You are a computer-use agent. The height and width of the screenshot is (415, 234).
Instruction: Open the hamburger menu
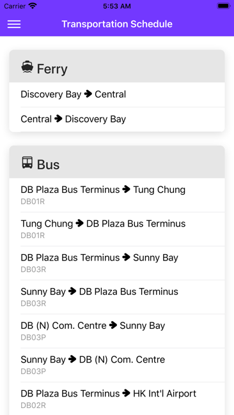(x=14, y=24)
